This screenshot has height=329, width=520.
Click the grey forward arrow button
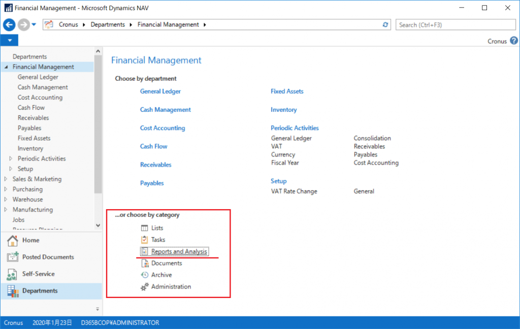23,25
